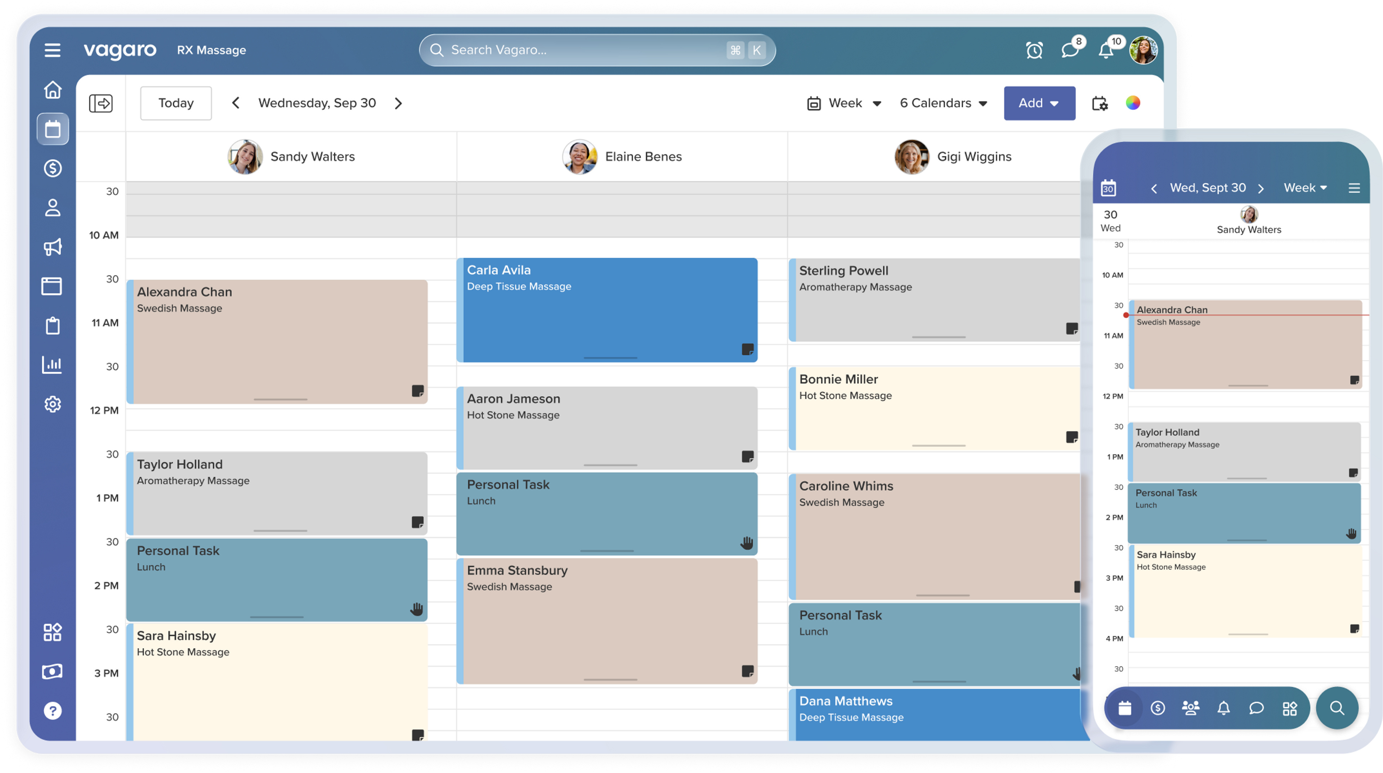Open the calendar color wheel

point(1133,103)
